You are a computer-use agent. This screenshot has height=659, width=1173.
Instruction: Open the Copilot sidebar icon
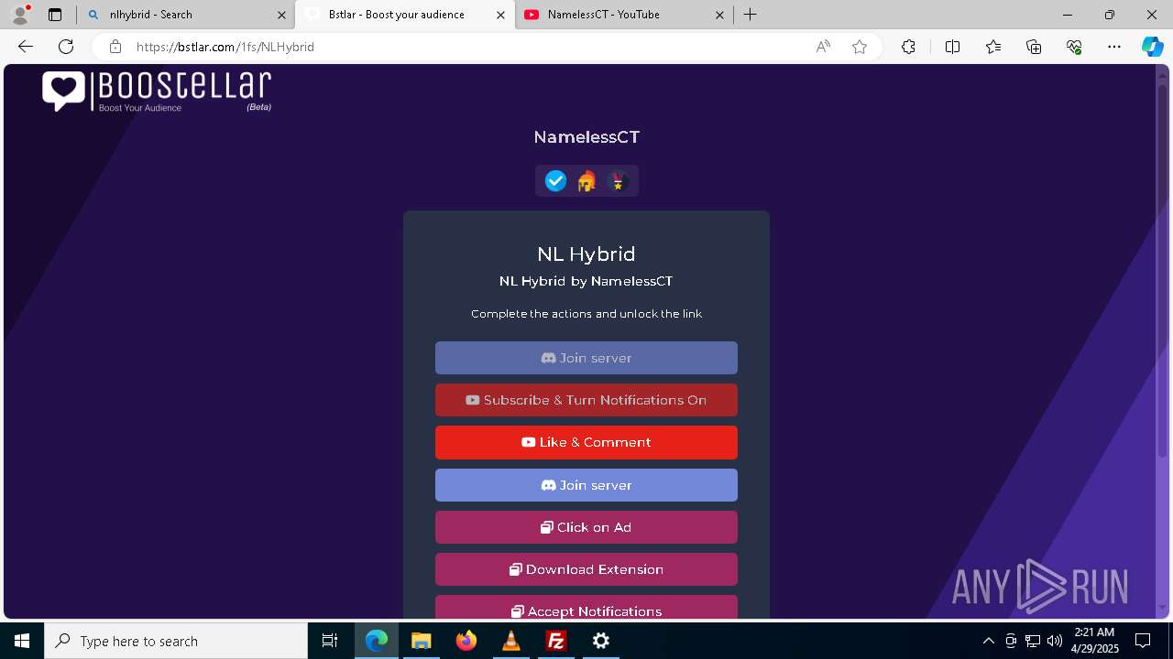(x=1152, y=47)
